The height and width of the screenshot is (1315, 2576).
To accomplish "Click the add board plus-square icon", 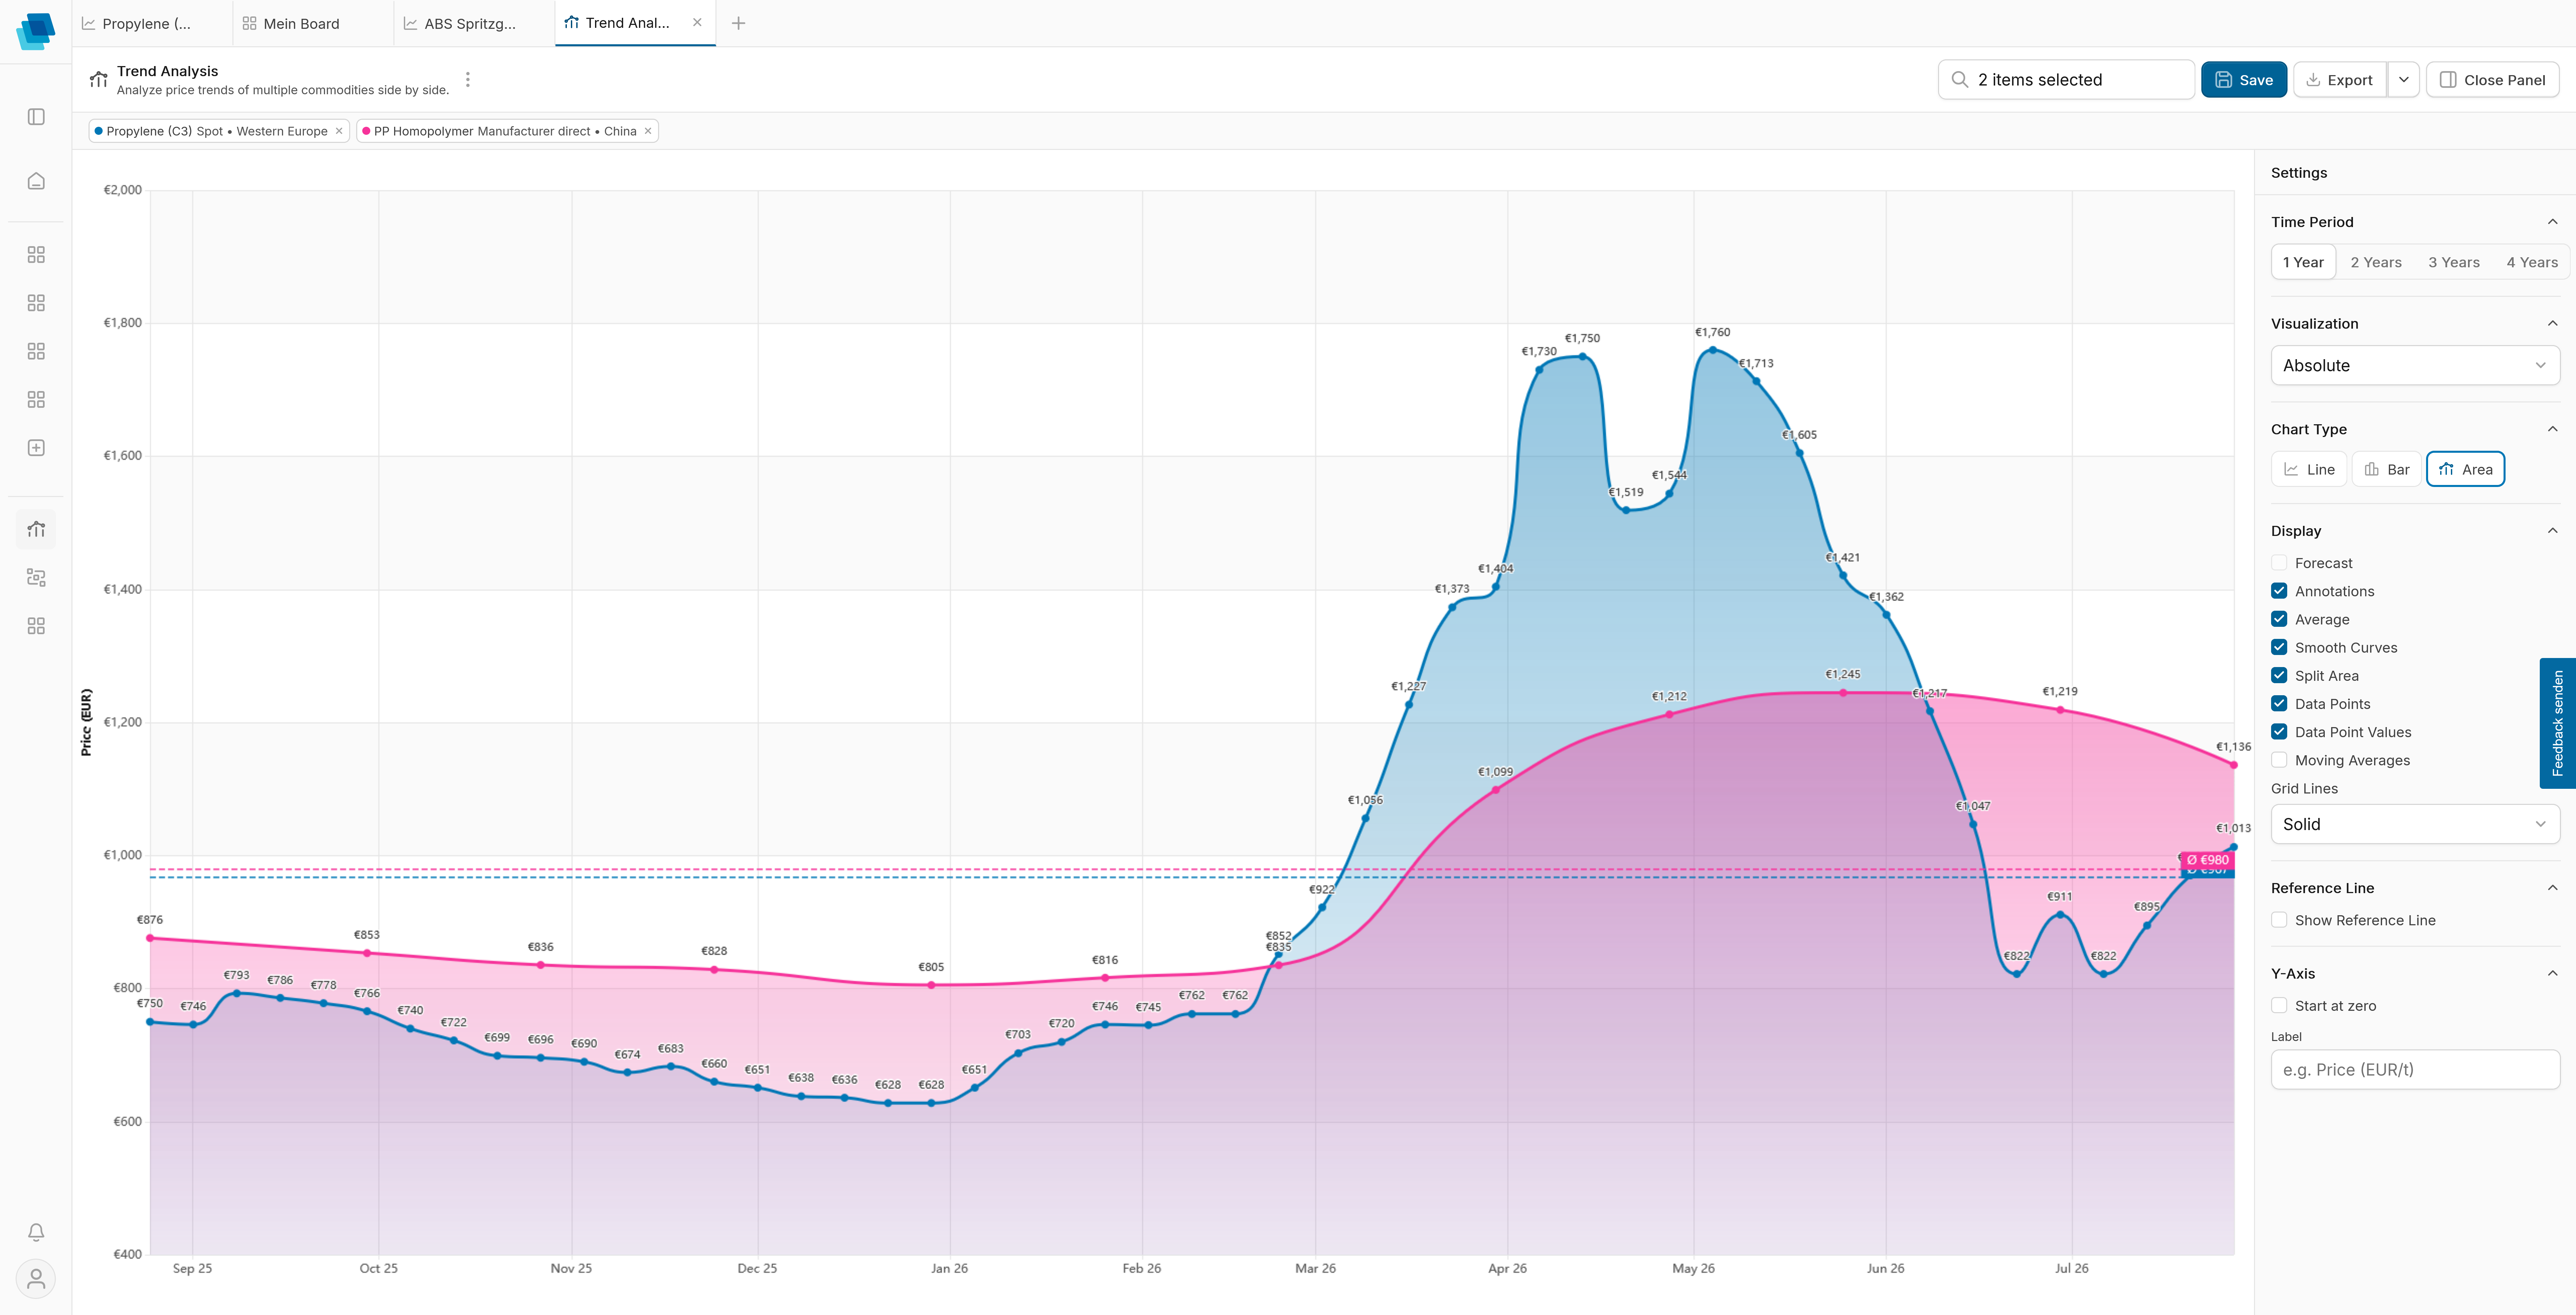I will point(36,448).
